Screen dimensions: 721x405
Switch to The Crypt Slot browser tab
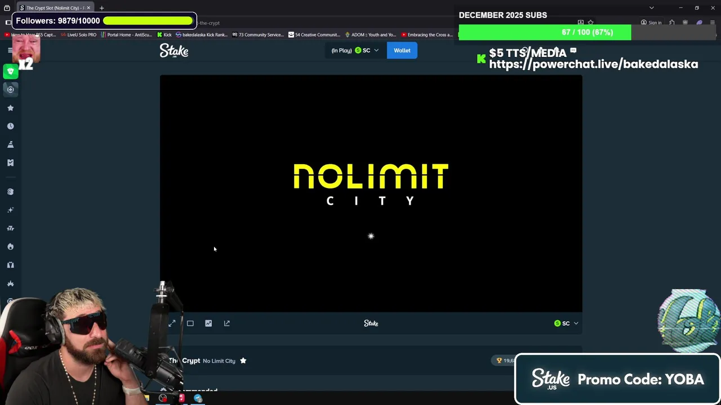tap(55, 8)
